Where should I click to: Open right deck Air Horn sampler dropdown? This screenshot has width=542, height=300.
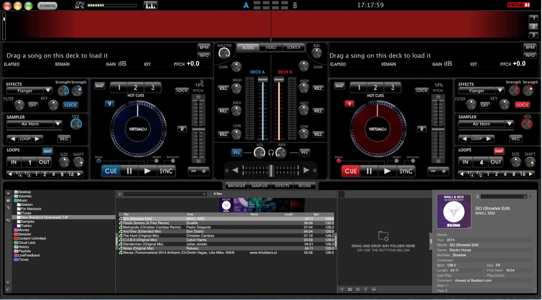(x=509, y=124)
